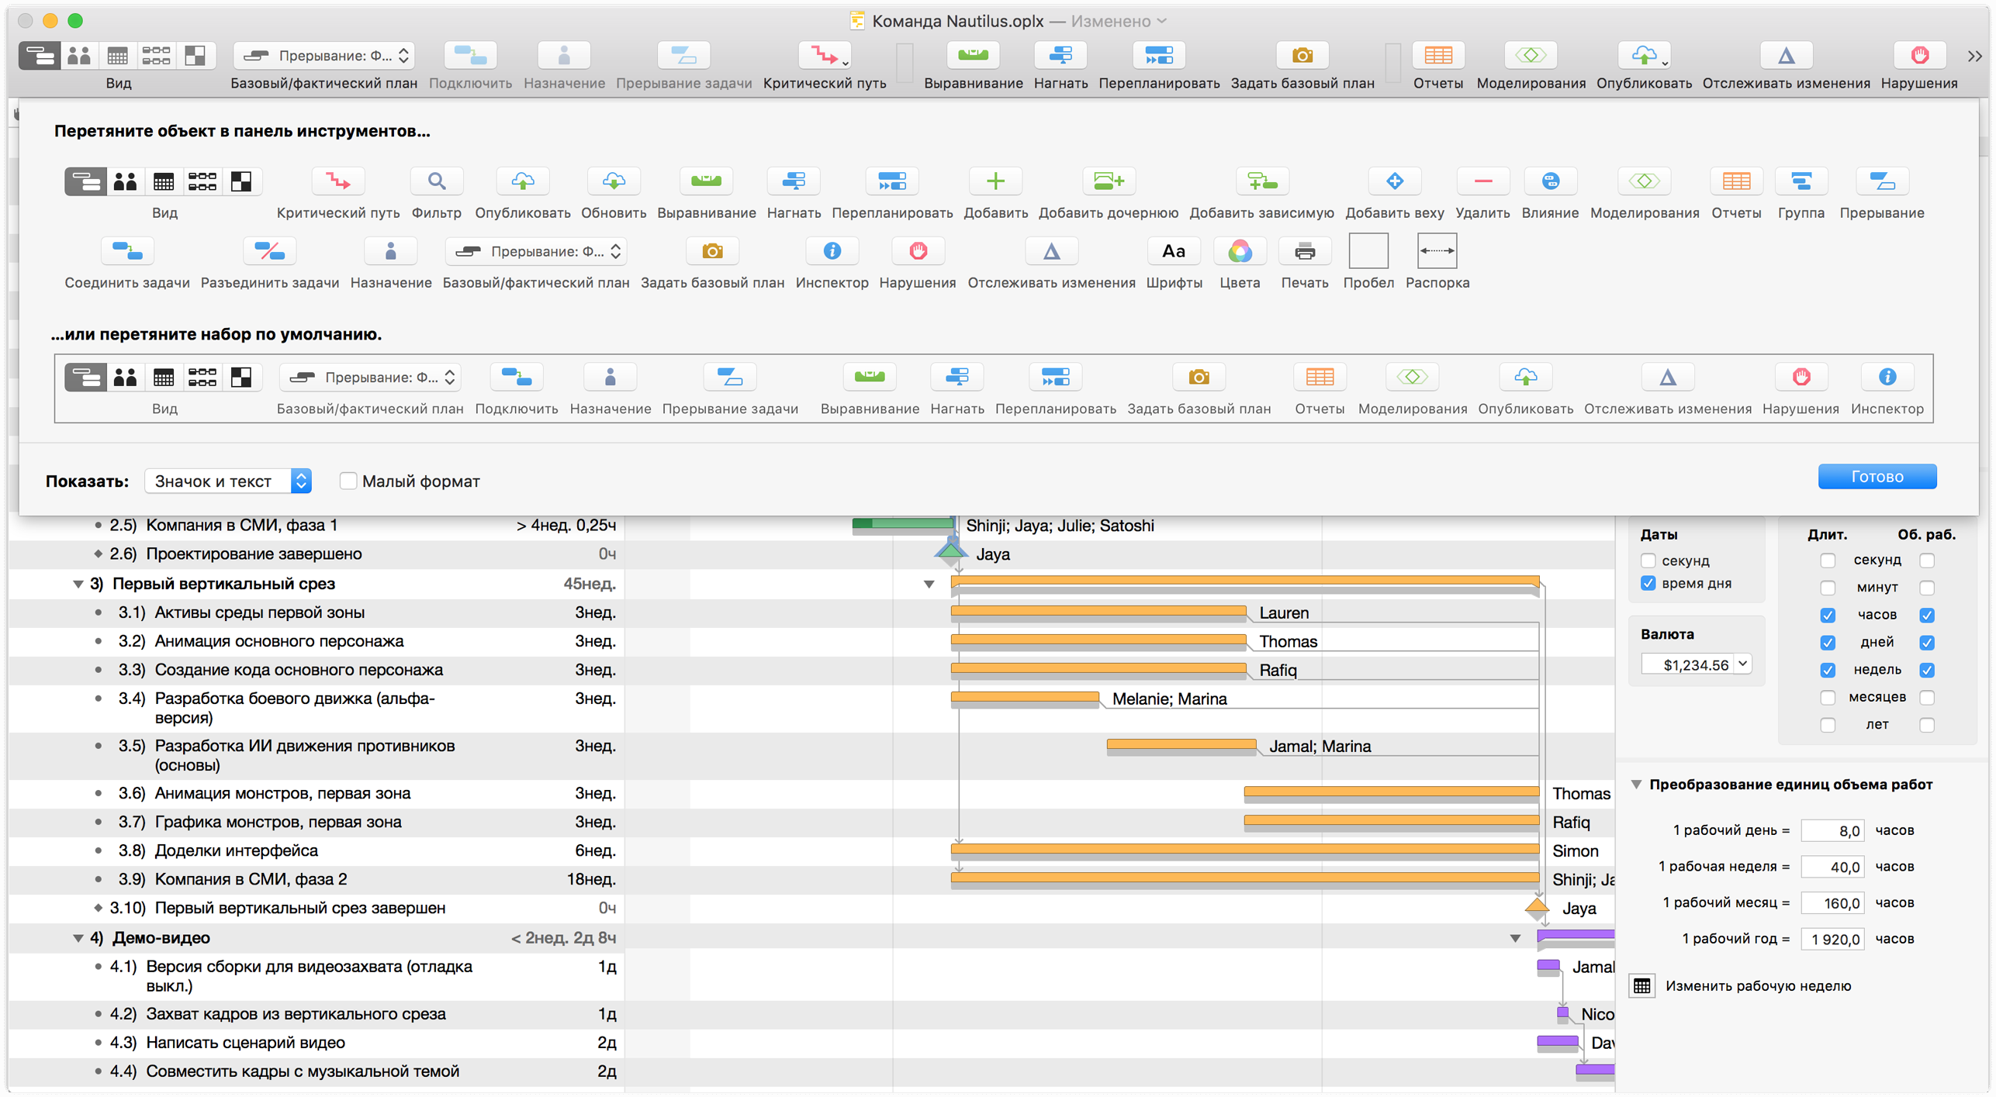Screen dimensions: 1996x1097
Task: Click Перепланировать icon in the top toolbar
Action: point(1159,56)
